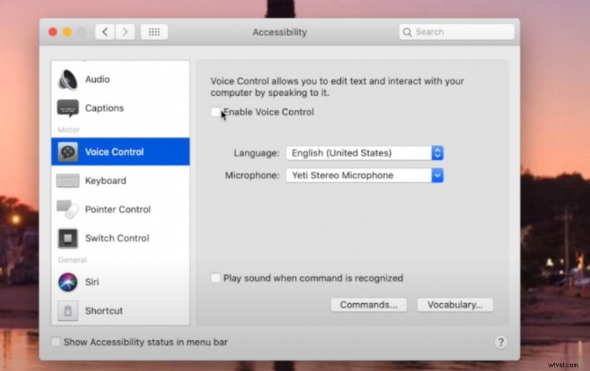Click the Language stepper arrows

click(437, 153)
